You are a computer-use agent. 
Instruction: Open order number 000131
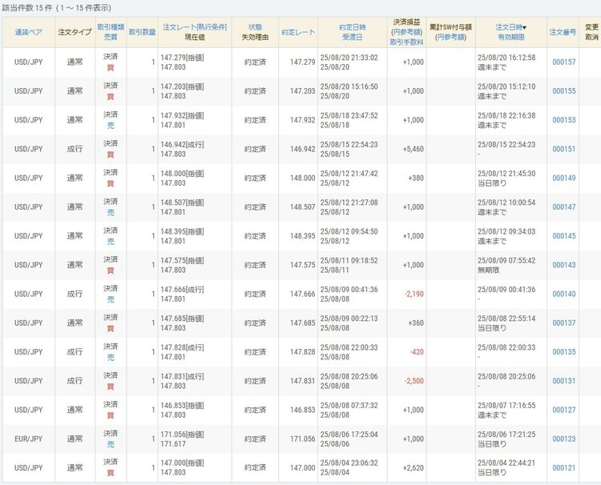pos(564,381)
